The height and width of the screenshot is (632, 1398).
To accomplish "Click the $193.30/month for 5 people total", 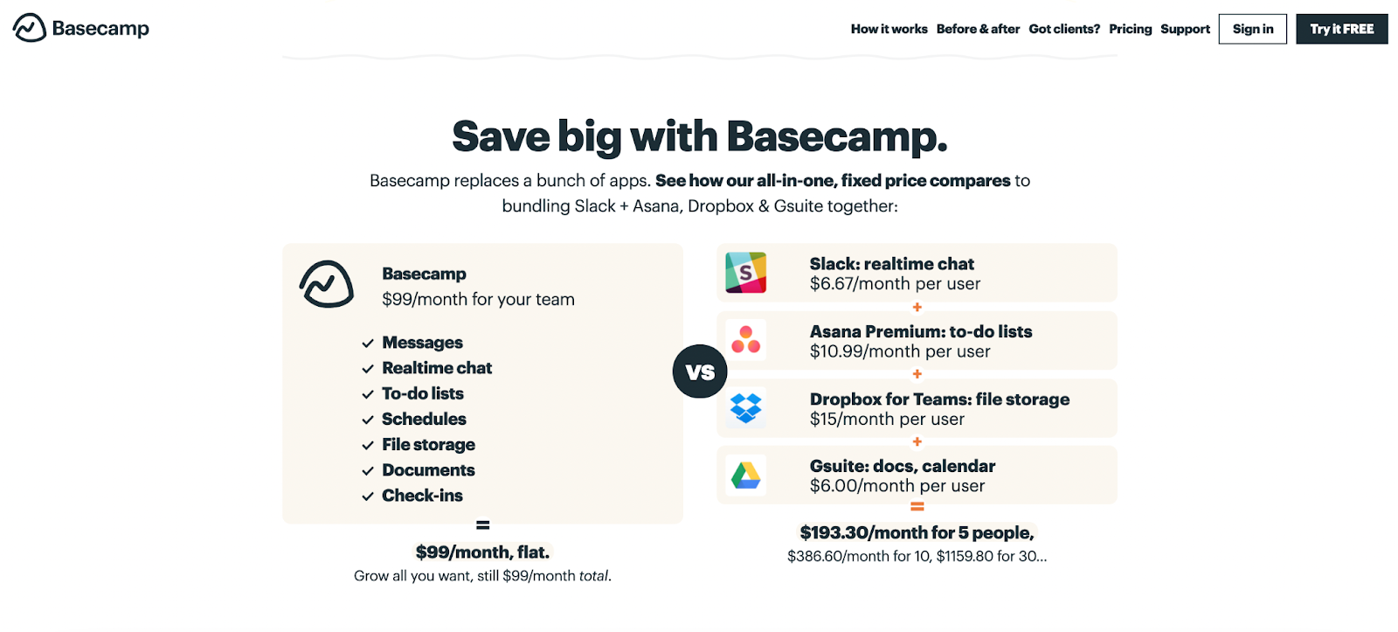I will tap(917, 532).
